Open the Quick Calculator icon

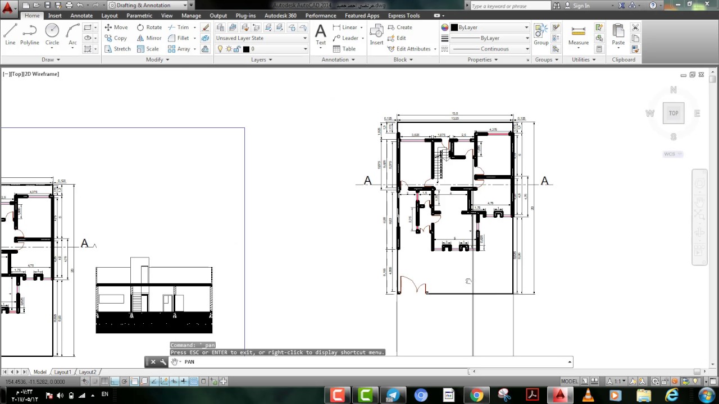[x=599, y=49]
